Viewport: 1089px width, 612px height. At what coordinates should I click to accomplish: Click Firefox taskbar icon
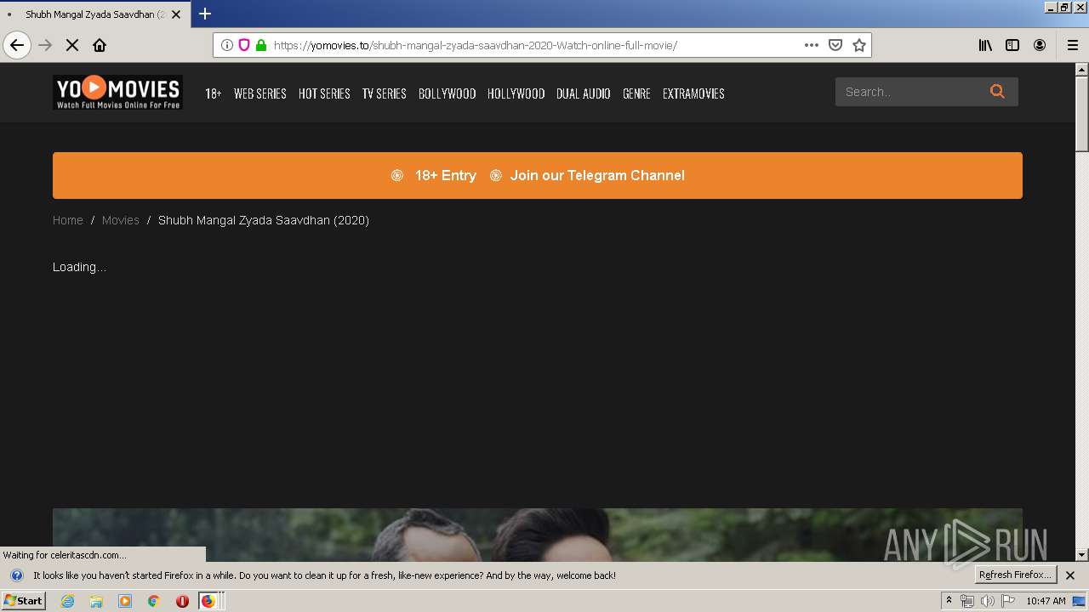(x=209, y=601)
